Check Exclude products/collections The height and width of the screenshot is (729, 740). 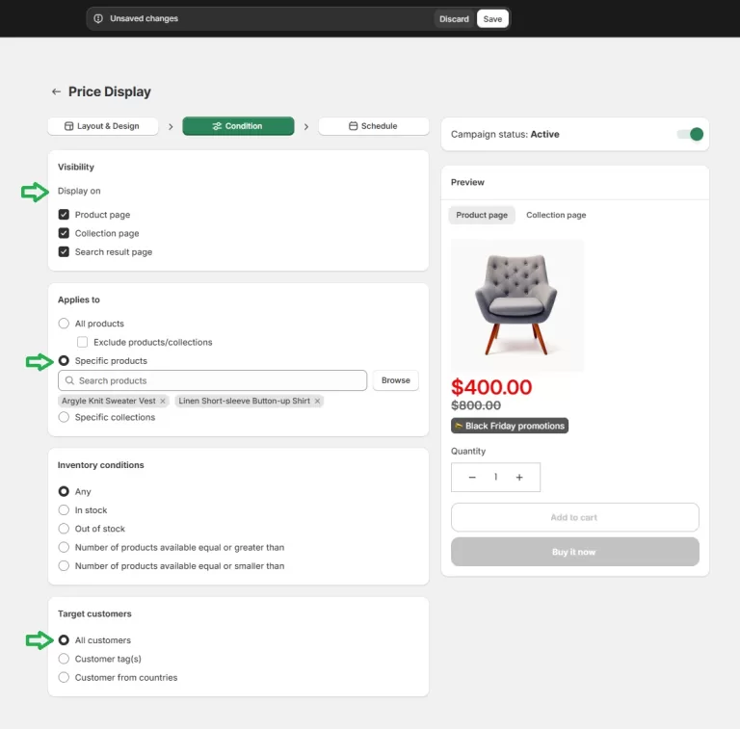[82, 342]
